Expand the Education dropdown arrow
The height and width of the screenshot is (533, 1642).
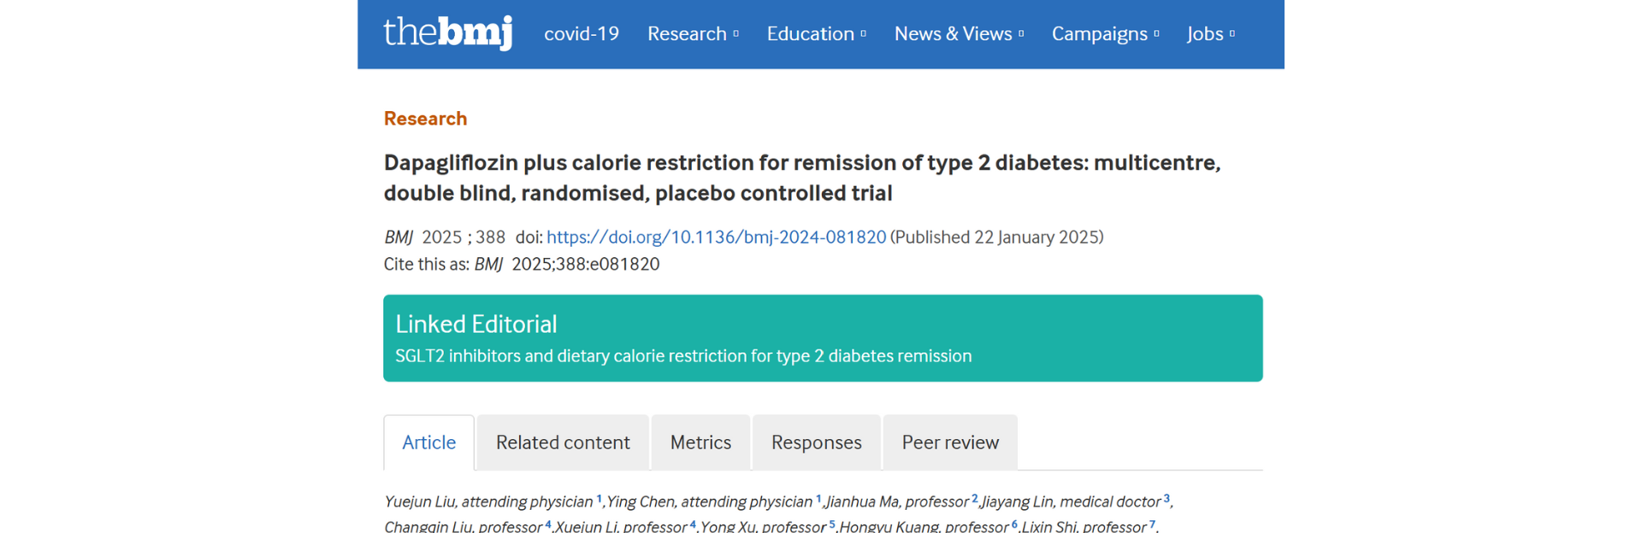(863, 34)
